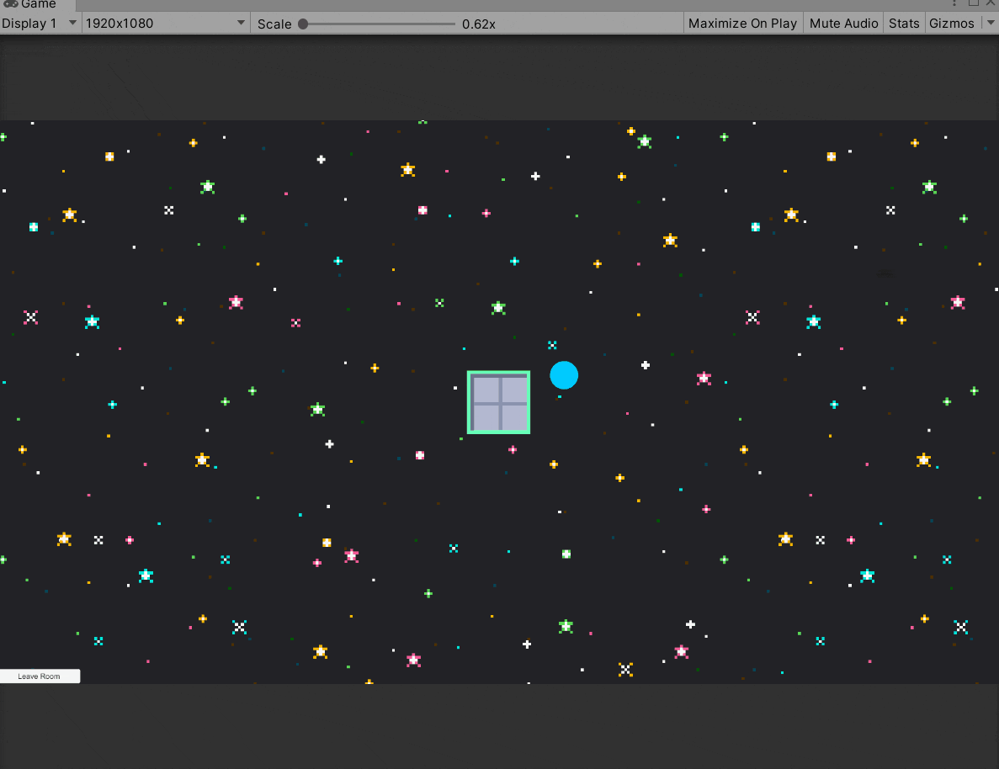Click the Gizmos label

coord(950,23)
